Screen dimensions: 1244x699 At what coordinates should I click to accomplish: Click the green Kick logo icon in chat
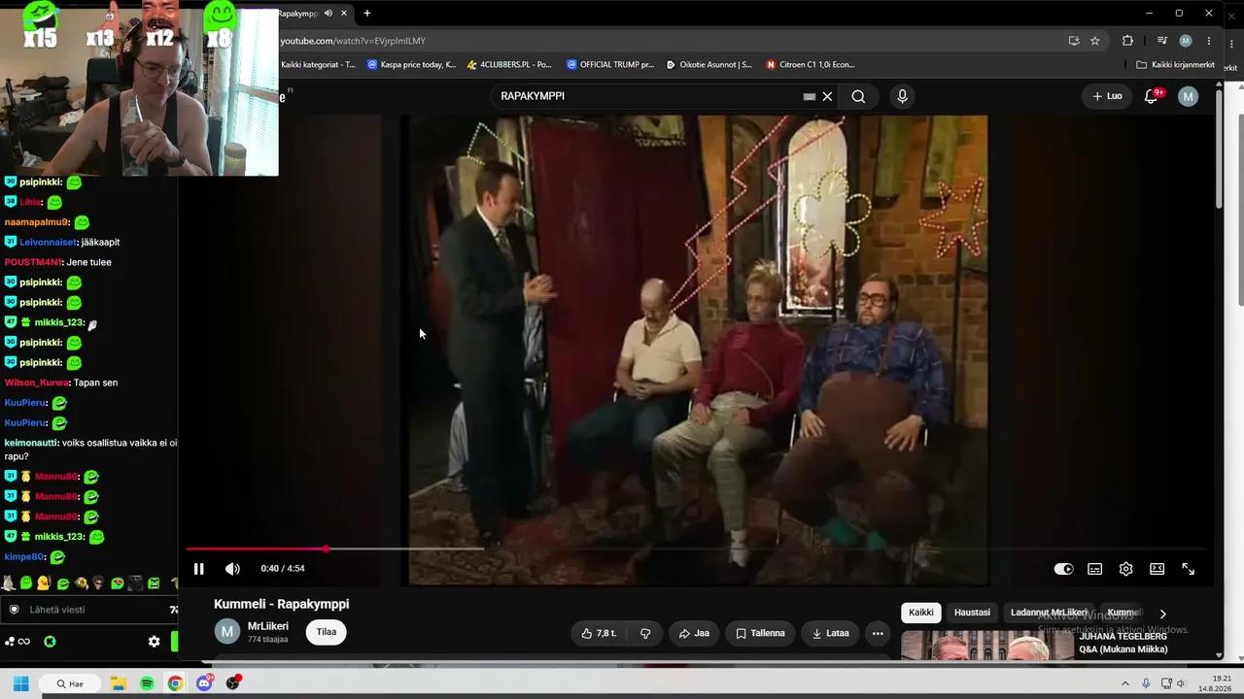(50, 642)
